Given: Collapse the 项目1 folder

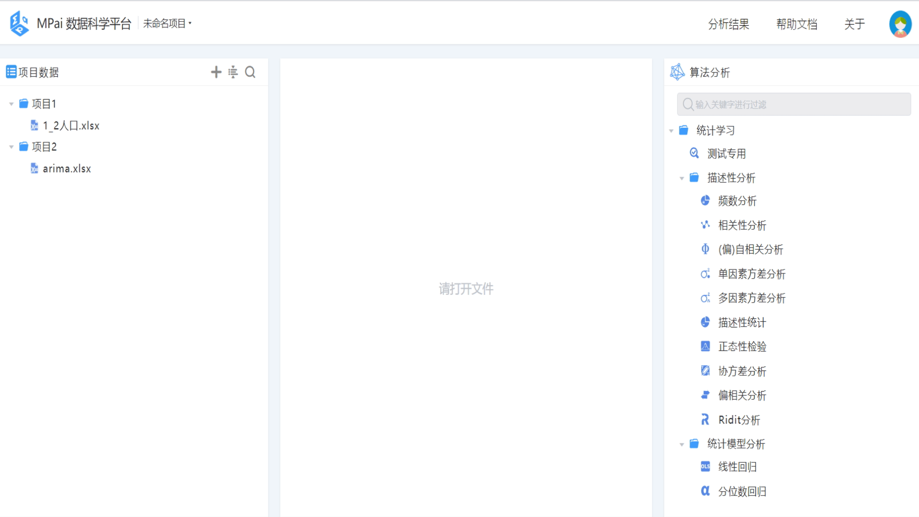Looking at the screenshot, I should pyautogui.click(x=11, y=103).
